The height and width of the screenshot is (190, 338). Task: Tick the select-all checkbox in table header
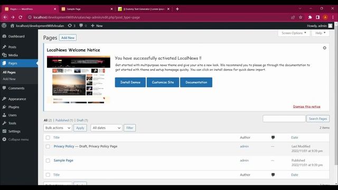click(48, 137)
